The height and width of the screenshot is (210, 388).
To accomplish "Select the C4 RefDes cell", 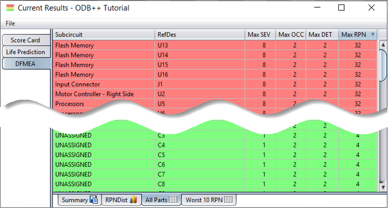I will click(200, 145).
